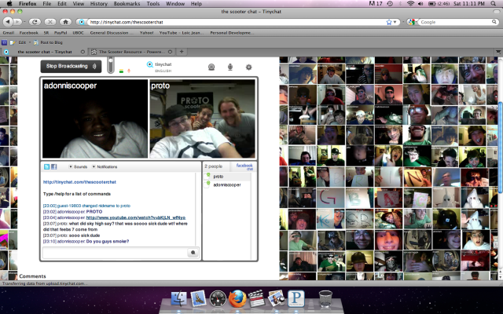Open Finder from the dock
503x314 pixels.
pos(178,298)
